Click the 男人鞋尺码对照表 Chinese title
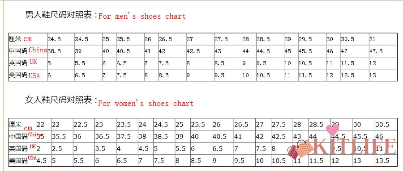Image resolution: width=403 pixels, height=172 pixels. (59, 15)
